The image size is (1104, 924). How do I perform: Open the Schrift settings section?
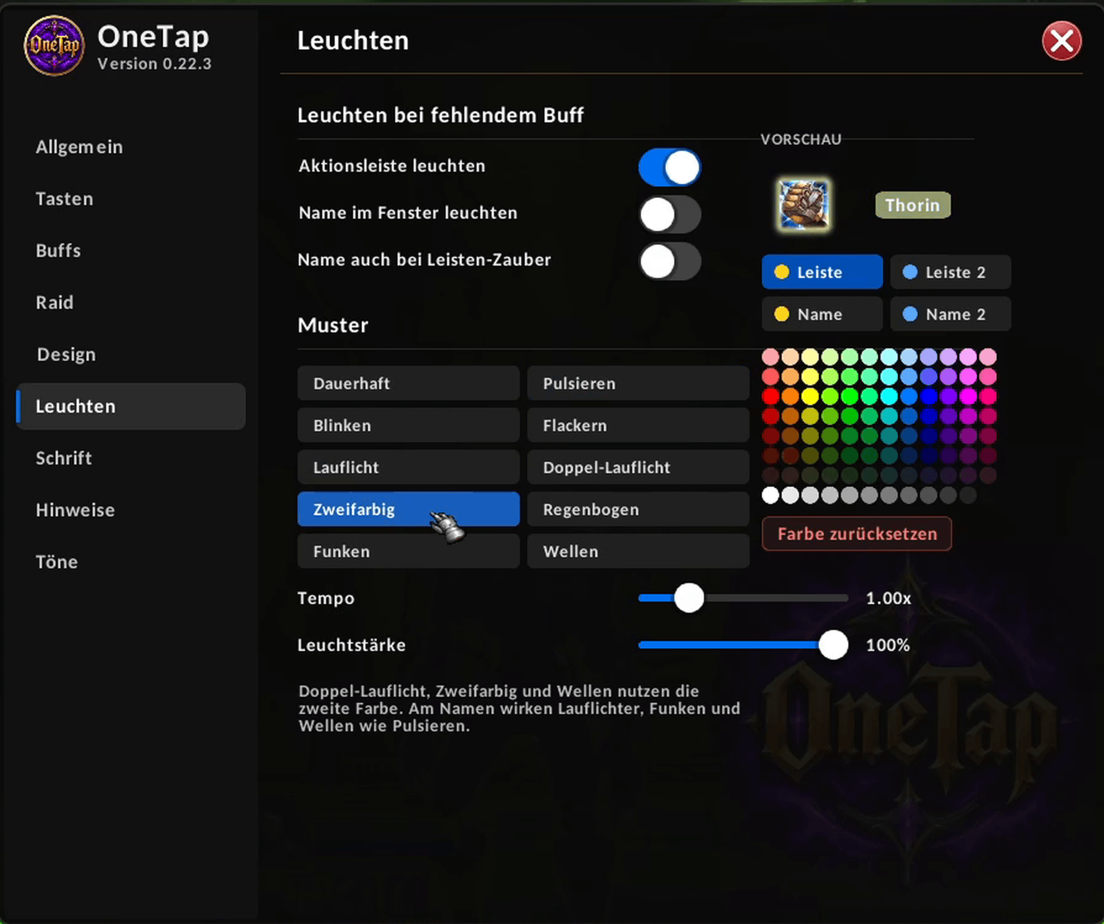click(131, 458)
